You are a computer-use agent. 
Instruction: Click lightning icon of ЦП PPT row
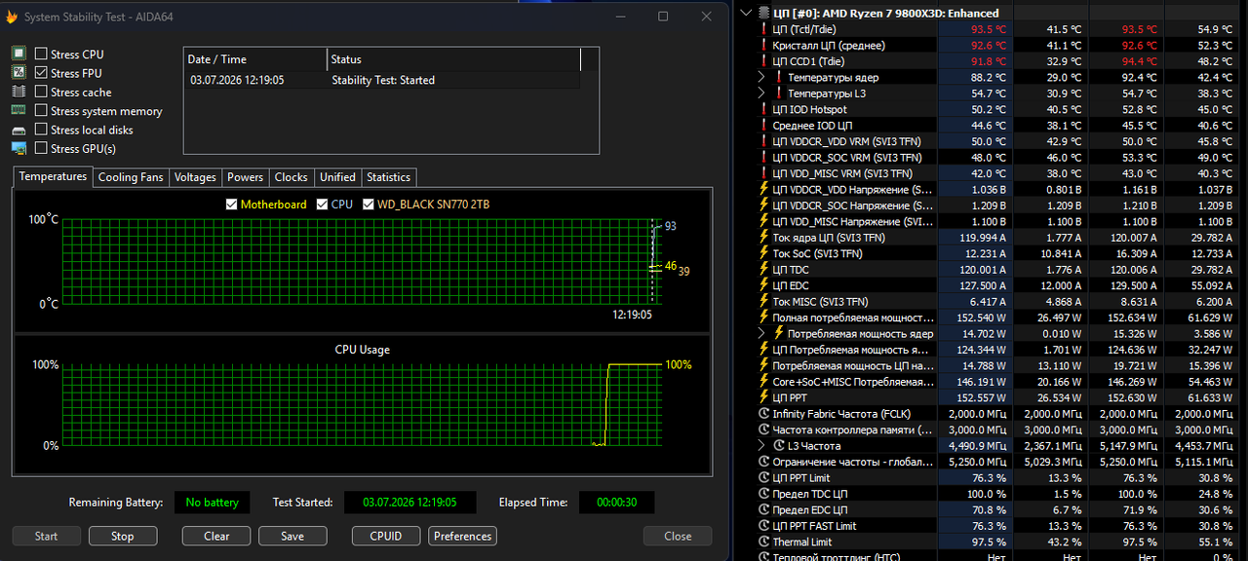coord(764,397)
